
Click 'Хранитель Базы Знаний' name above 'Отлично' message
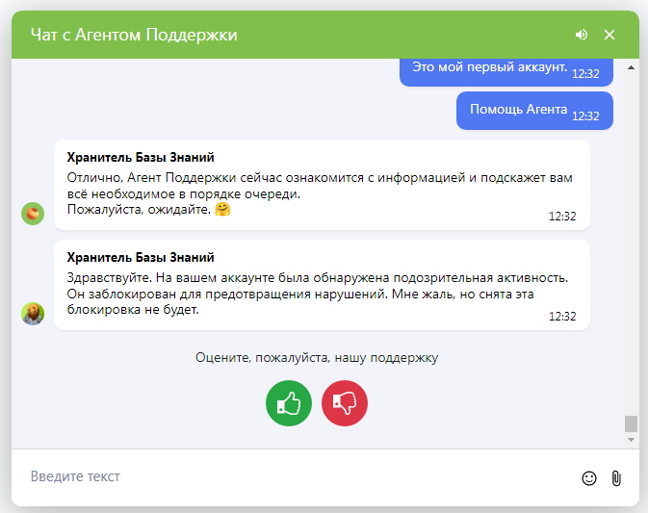[141, 158]
